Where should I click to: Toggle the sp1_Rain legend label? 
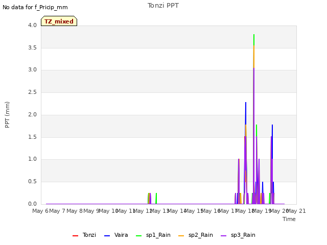(x=158, y=235)
